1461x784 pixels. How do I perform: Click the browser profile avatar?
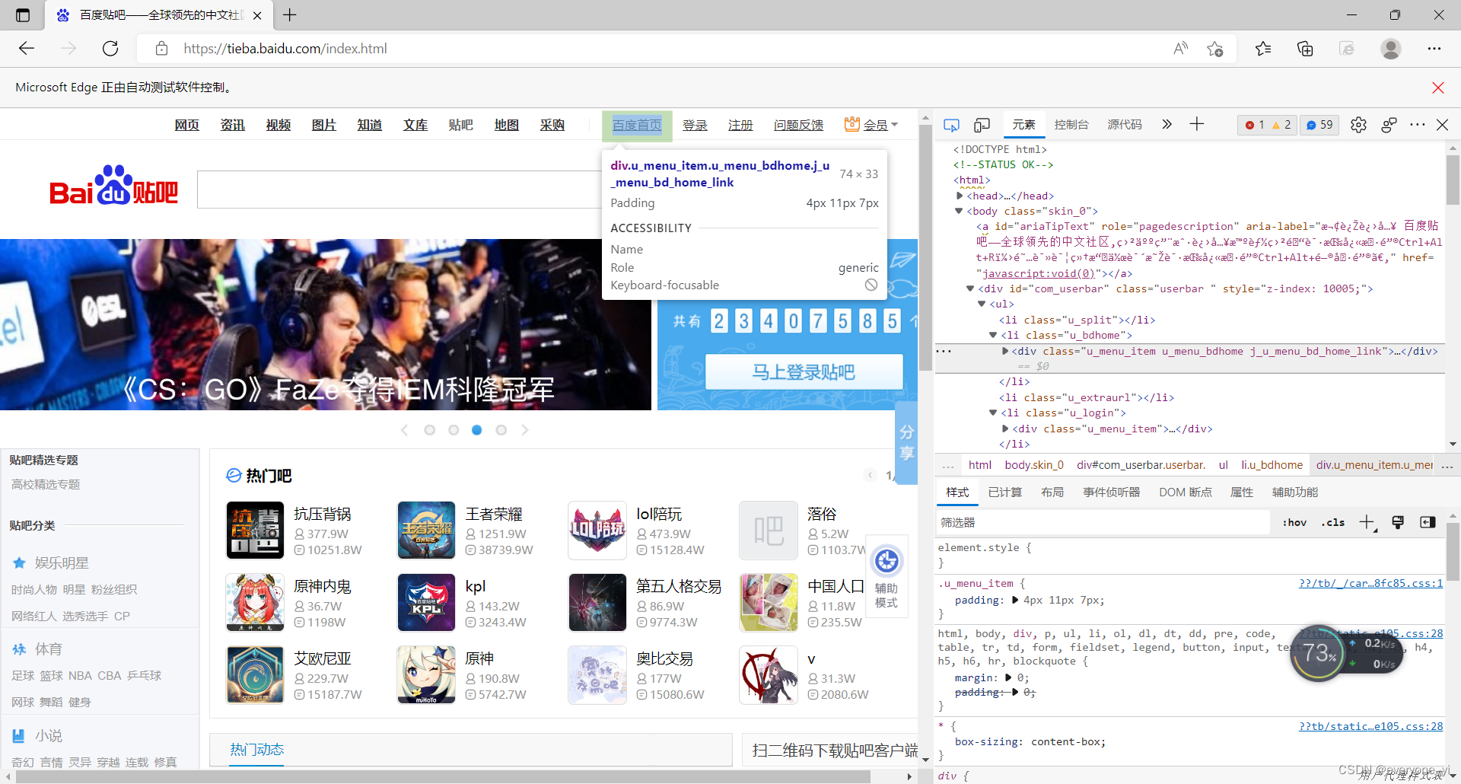1391,49
